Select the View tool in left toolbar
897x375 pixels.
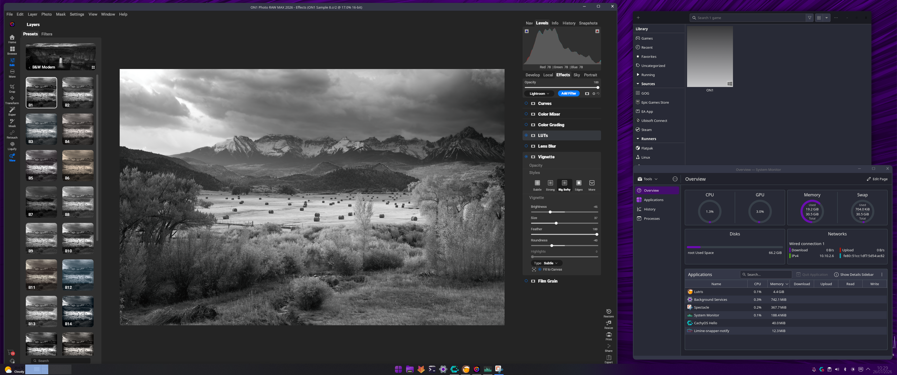[x=12, y=157]
